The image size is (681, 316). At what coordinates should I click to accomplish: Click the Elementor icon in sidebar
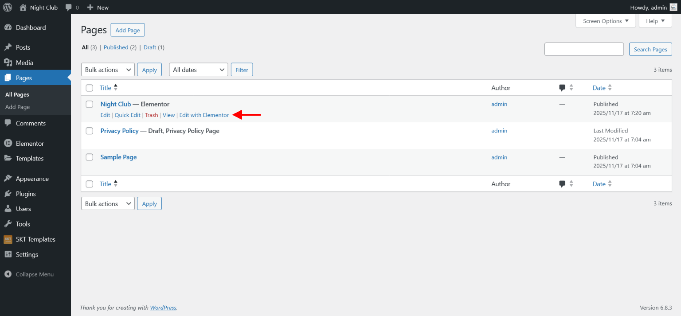tap(8, 143)
